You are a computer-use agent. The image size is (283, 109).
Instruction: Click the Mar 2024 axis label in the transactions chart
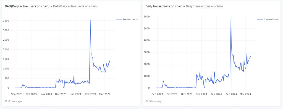tap(245, 94)
